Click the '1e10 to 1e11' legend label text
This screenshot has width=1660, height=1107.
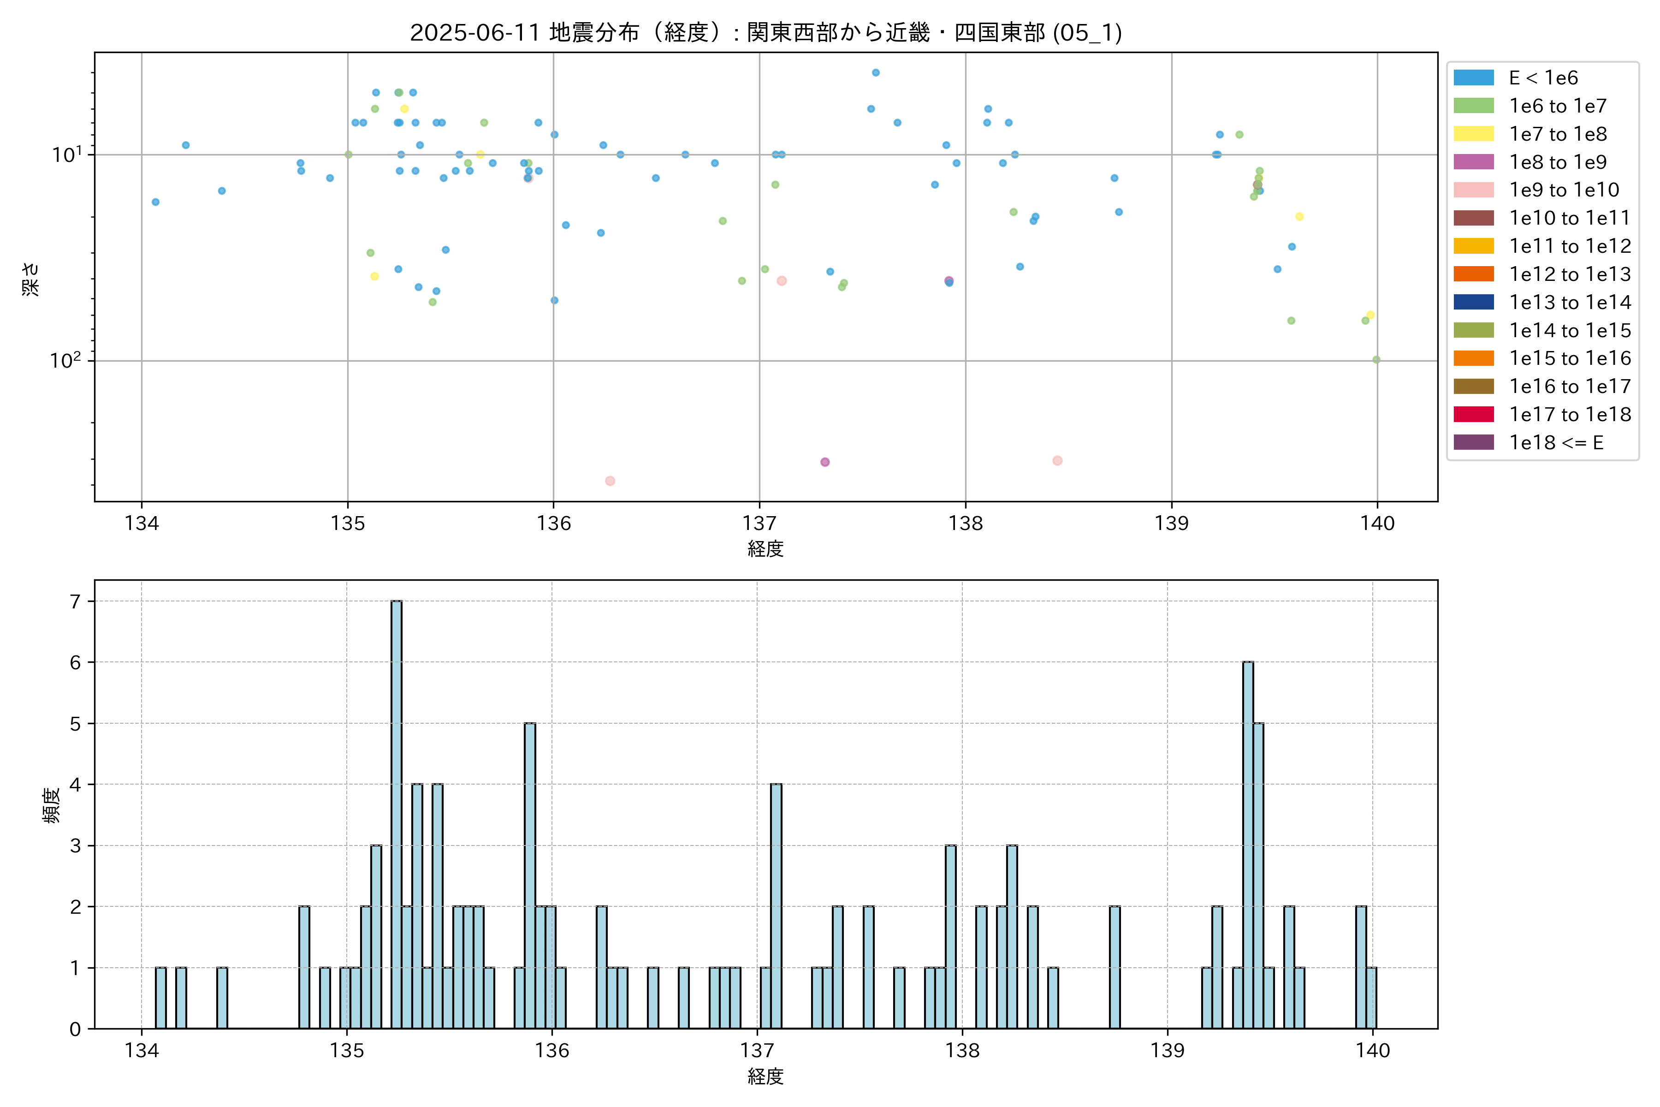click(1570, 218)
